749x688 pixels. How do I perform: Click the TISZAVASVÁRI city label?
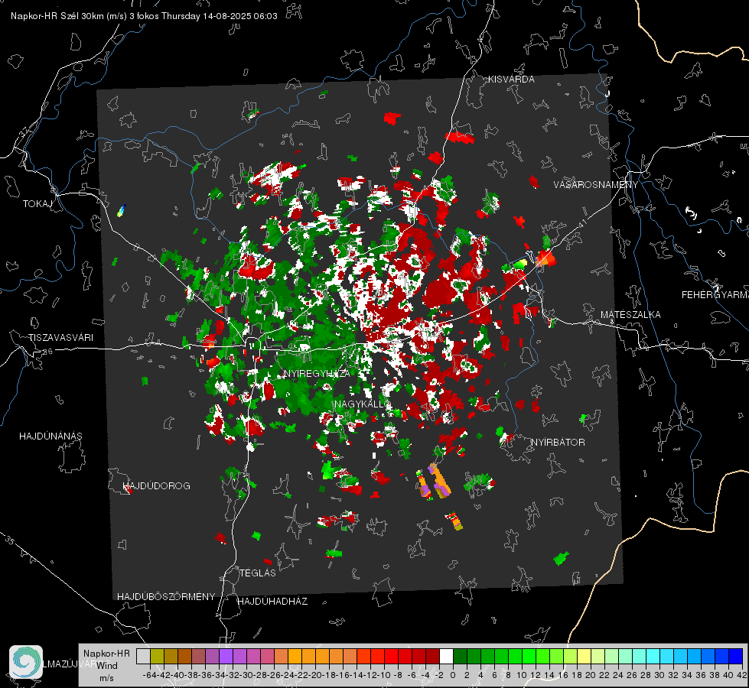60,338
